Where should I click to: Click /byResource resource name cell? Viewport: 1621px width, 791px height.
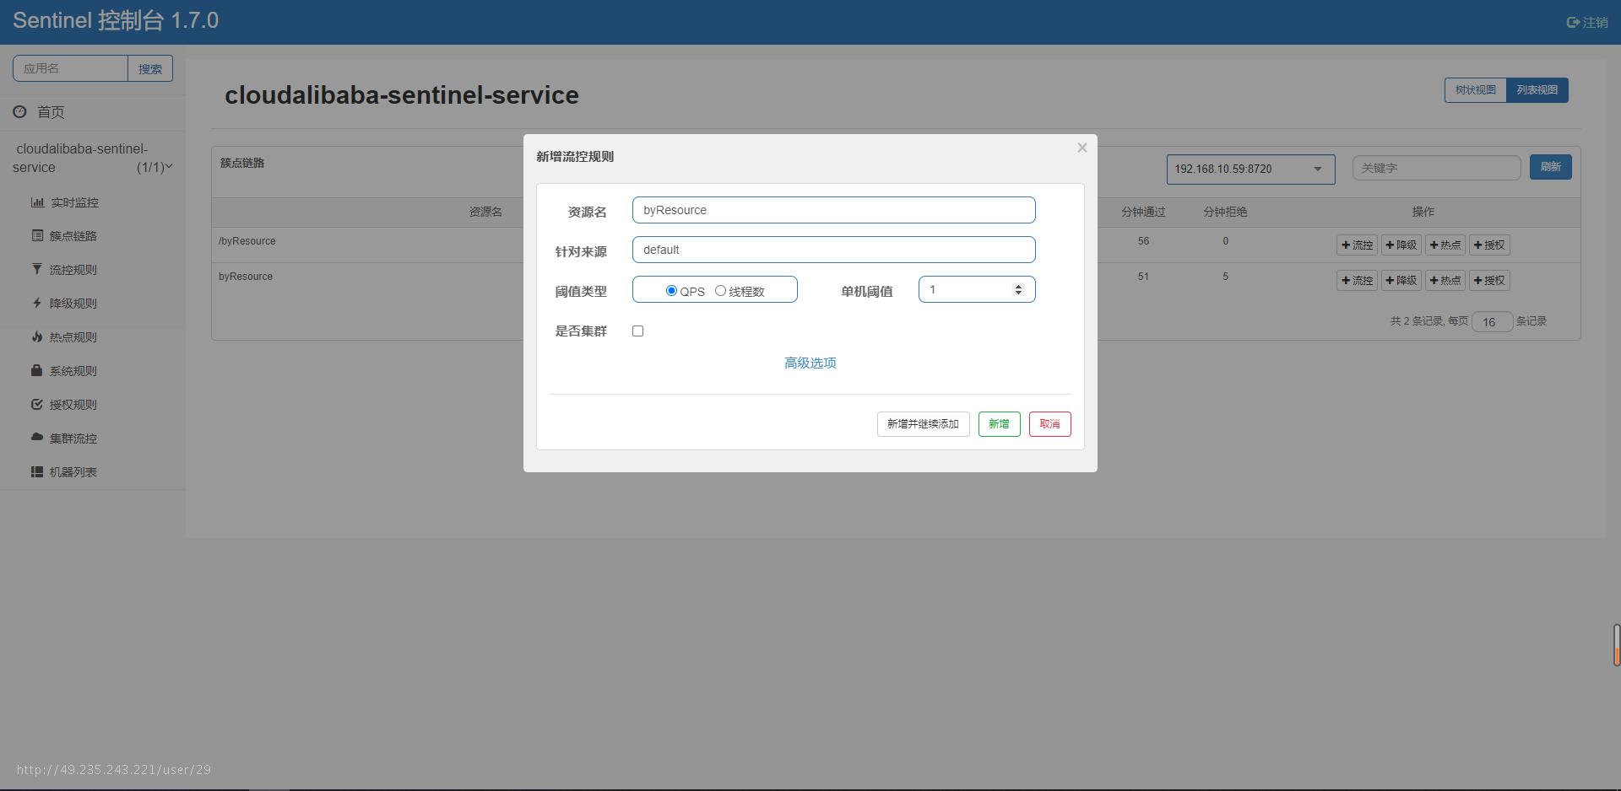click(247, 241)
